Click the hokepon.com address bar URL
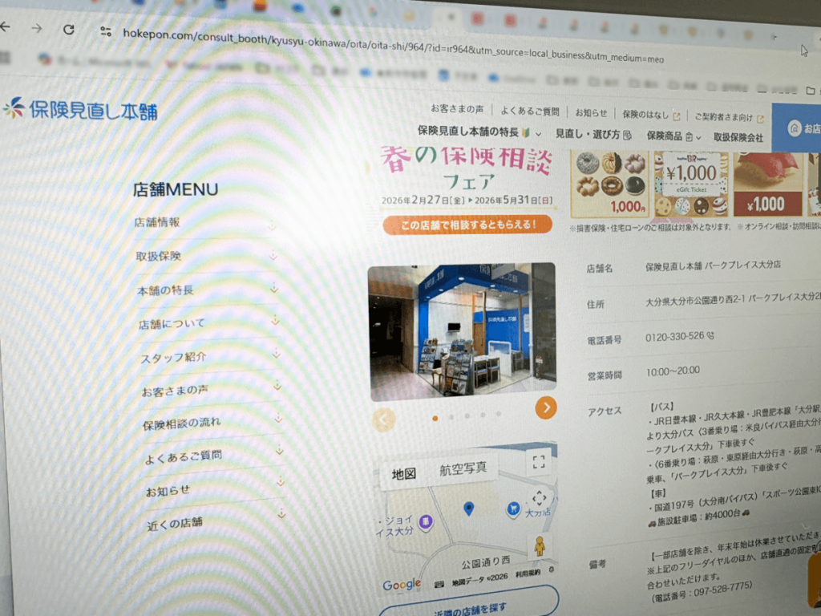Screen dimensions: 821x616 point(393,46)
